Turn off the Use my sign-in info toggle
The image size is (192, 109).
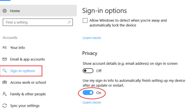click(88, 93)
